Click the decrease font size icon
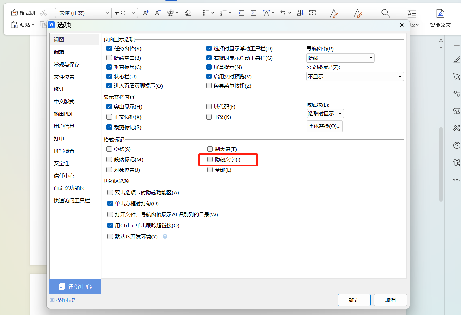Screen dimensions: 461x315 coord(157,12)
